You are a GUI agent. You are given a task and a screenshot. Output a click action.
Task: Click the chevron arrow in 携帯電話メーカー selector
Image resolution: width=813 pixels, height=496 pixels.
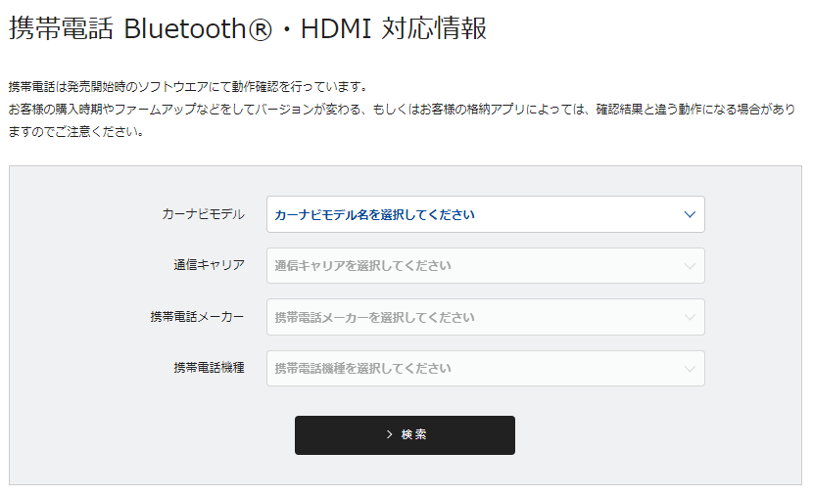(x=690, y=317)
